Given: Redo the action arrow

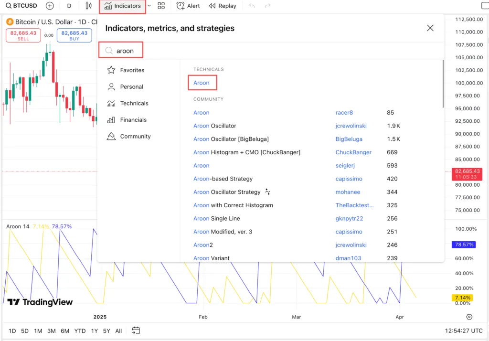Looking at the screenshot, I should click(x=267, y=6).
